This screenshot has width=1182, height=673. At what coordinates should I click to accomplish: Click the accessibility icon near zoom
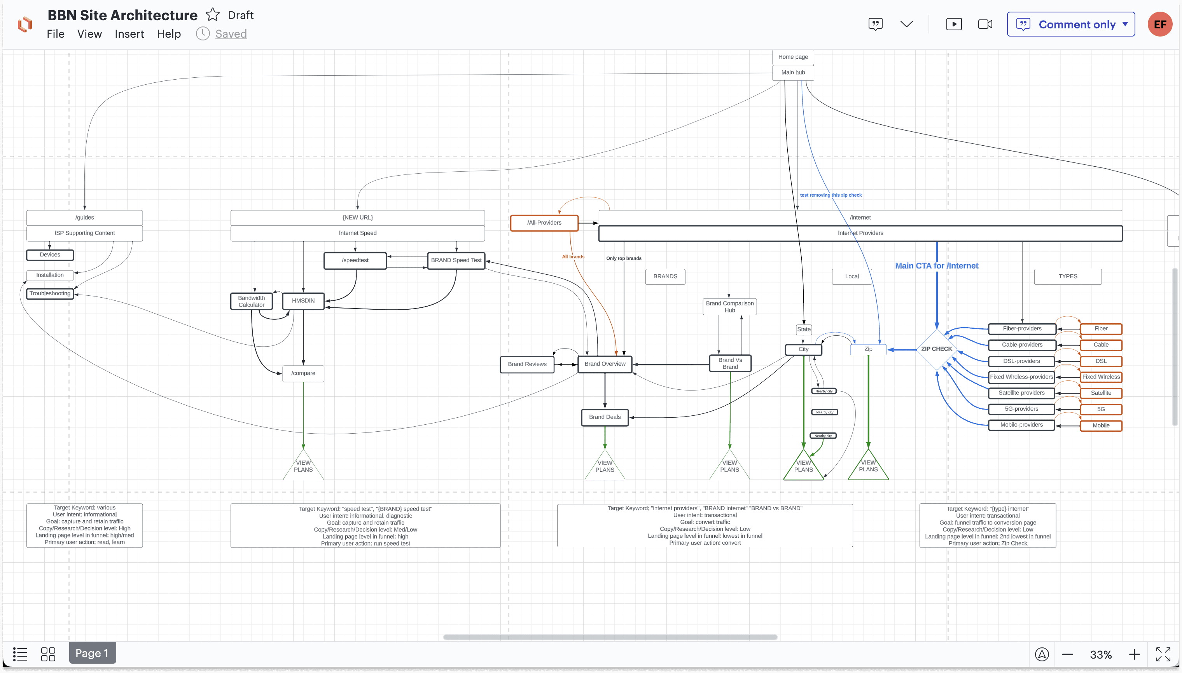pos(1041,654)
